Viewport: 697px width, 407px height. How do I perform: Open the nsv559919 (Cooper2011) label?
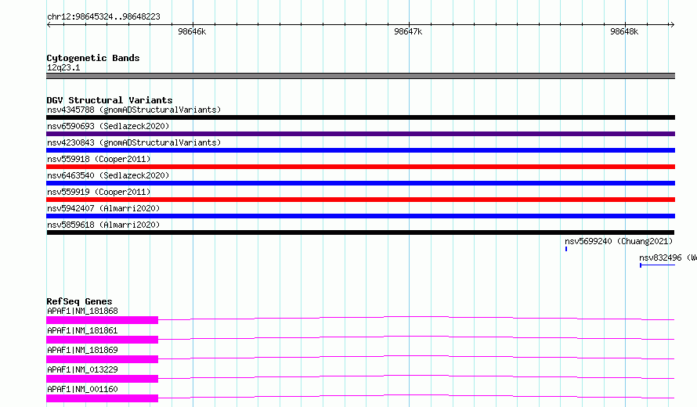tap(99, 192)
